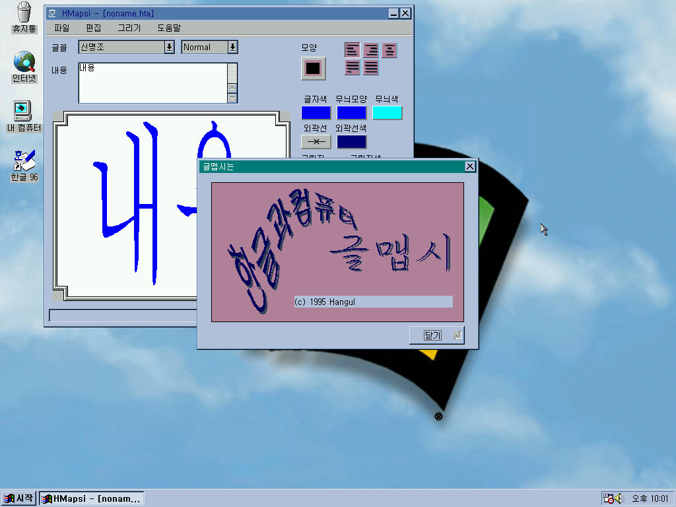The width and height of the screenshot is (676, 507).
Task: Select center text alignment icon
Action: click(x=389, y=50)
